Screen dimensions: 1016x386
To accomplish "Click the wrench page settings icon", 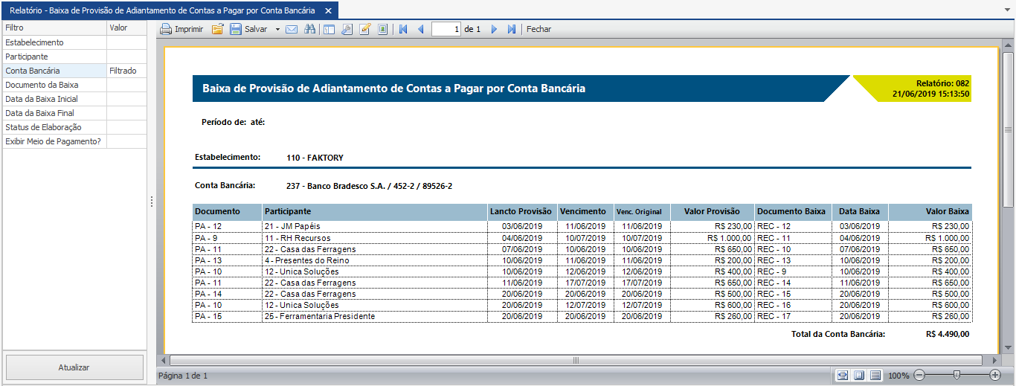I will [347, 29].
